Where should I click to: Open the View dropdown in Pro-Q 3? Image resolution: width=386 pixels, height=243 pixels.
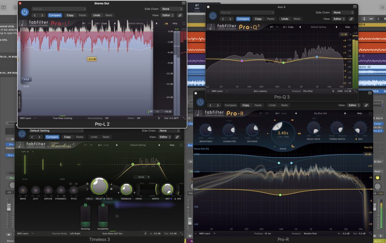tap(339, 19)
